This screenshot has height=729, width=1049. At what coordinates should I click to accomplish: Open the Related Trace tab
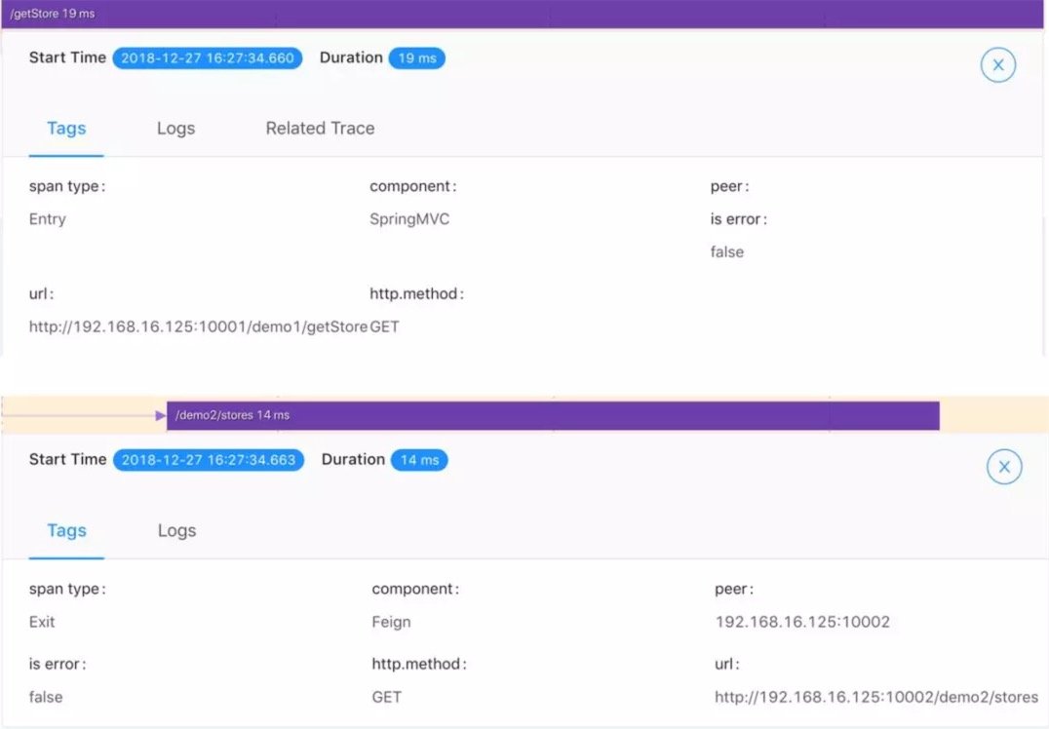(320, 129)
